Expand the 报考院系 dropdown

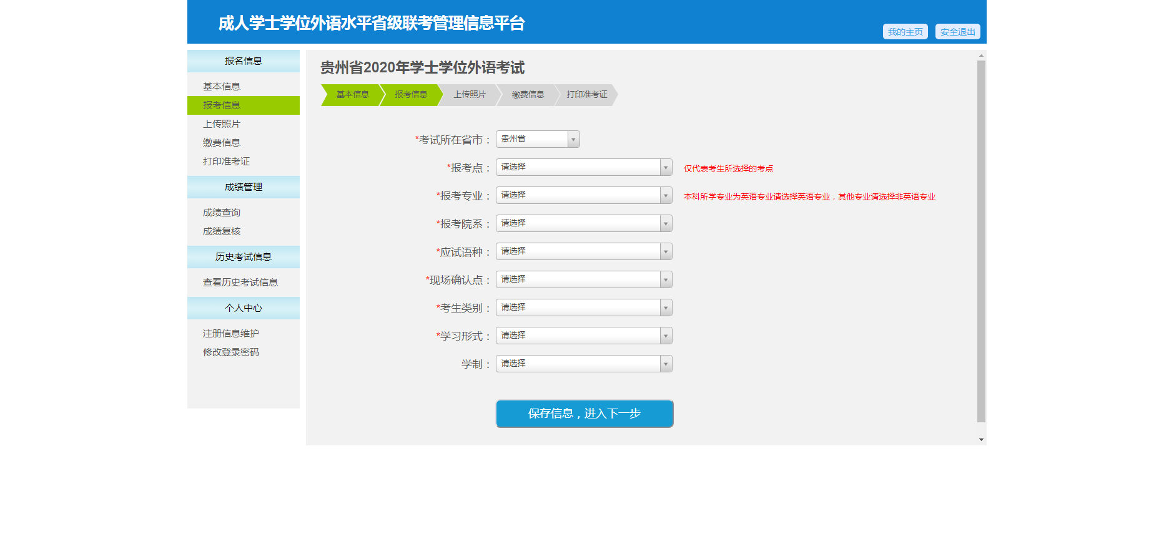(x=583, y=223)
